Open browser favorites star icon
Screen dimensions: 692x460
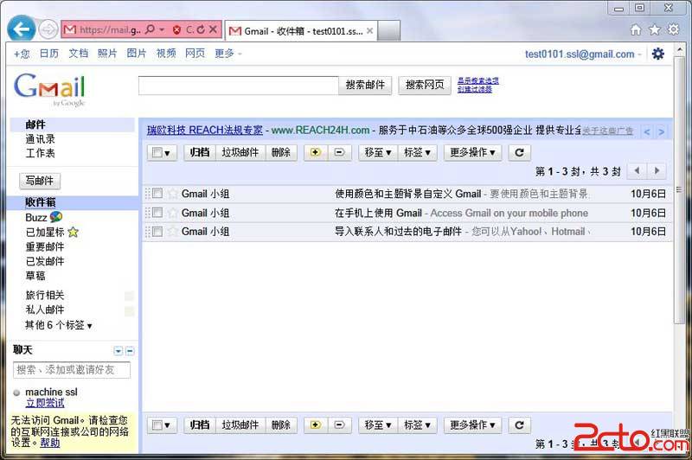point(655,29)
